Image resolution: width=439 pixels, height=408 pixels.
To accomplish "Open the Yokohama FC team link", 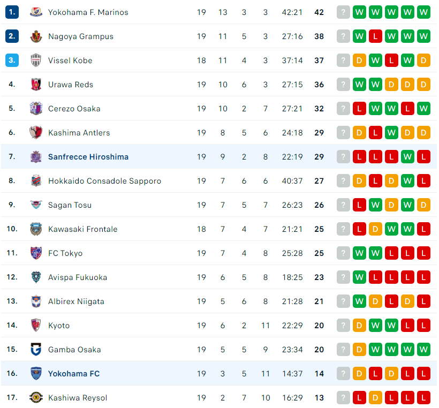I will pyautogui.click(x=74, y=374).
